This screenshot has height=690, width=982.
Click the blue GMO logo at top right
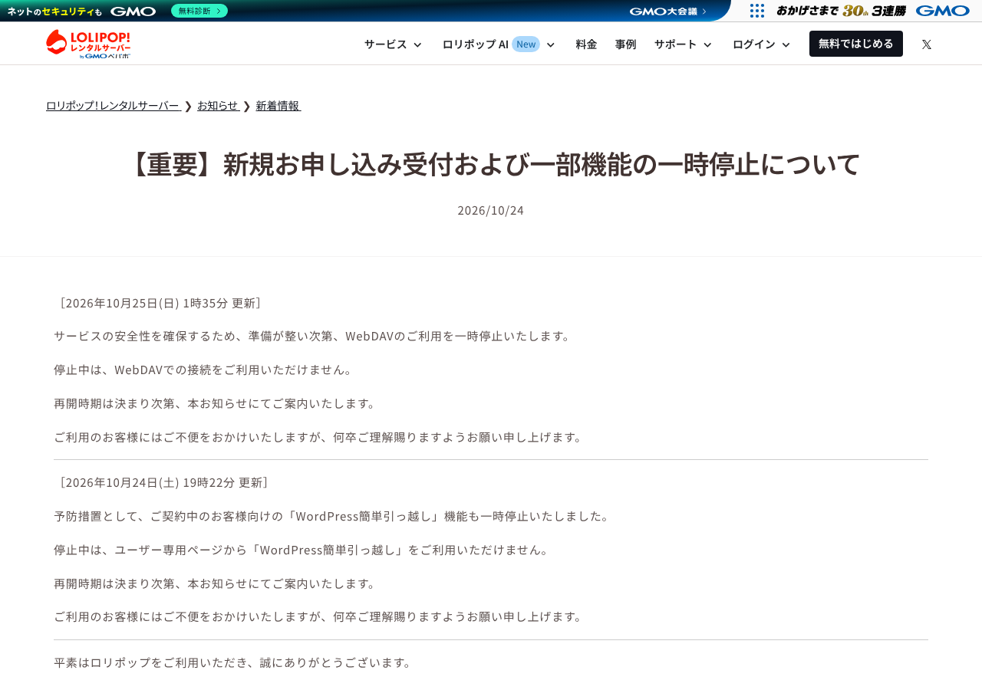tap(943, 11)
